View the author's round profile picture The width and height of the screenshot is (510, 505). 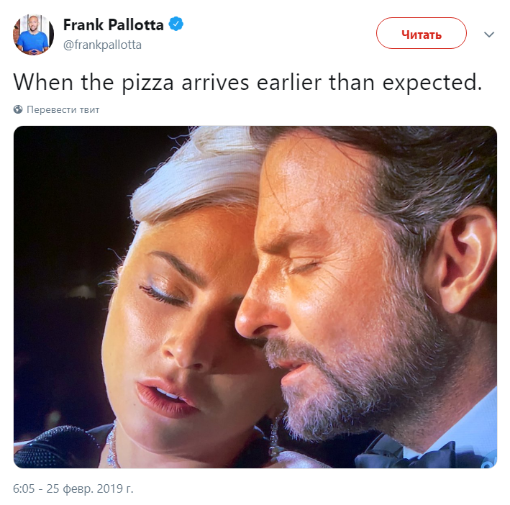coord(33,35)
